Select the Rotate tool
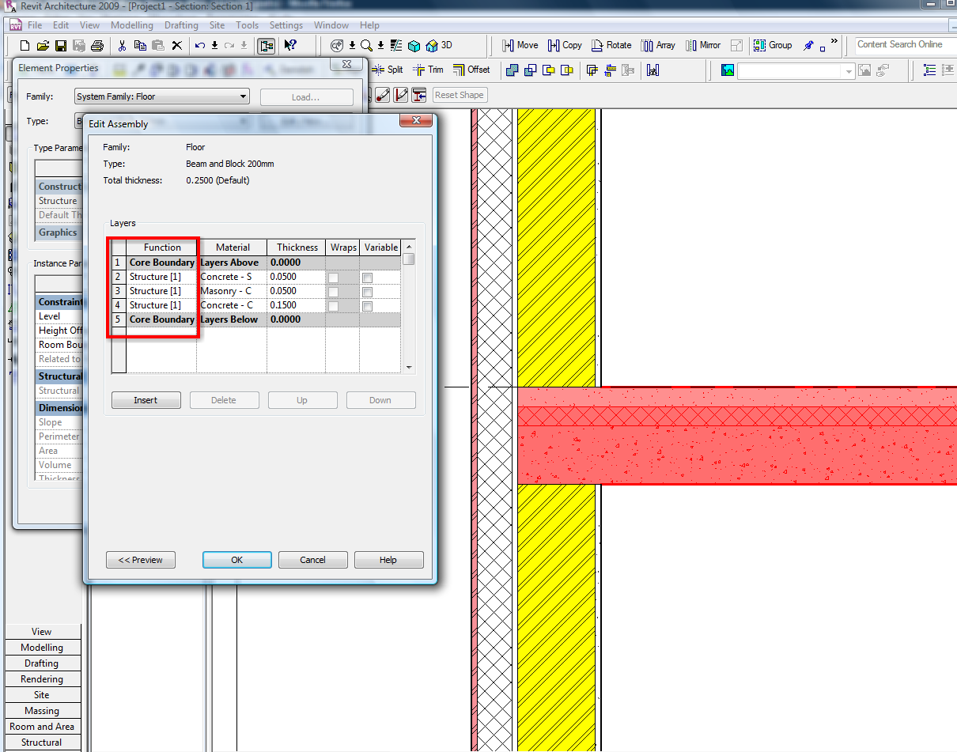 coord(611,45)
